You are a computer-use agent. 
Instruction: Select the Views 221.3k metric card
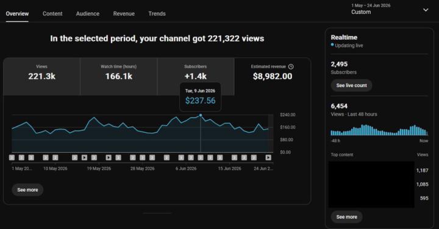(41, 77)
